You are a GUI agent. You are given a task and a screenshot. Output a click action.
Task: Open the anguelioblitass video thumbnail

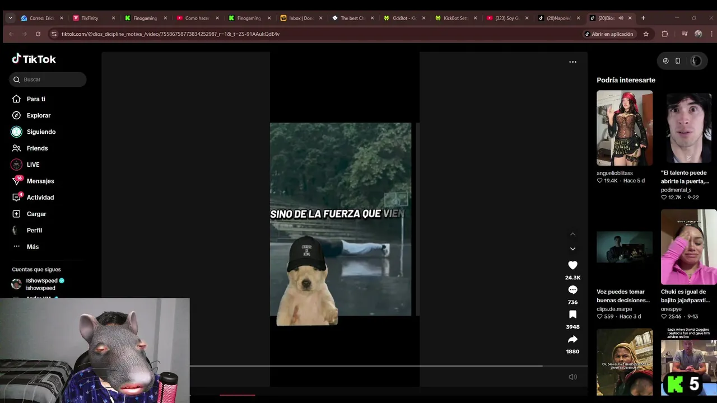pyautogui.click(x=625, y=128)
